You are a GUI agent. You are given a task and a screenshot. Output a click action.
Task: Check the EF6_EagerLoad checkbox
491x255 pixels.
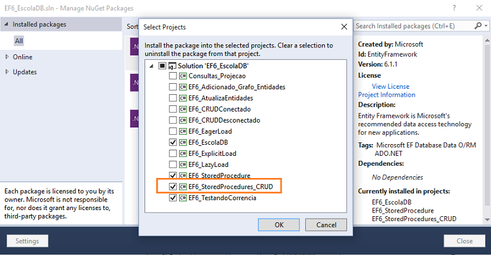click(172, 131)
